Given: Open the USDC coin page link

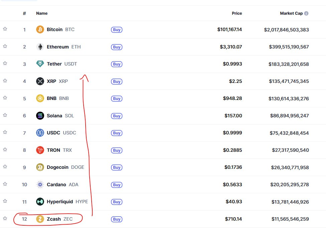Looking at the screenshot, I should 53,133.
